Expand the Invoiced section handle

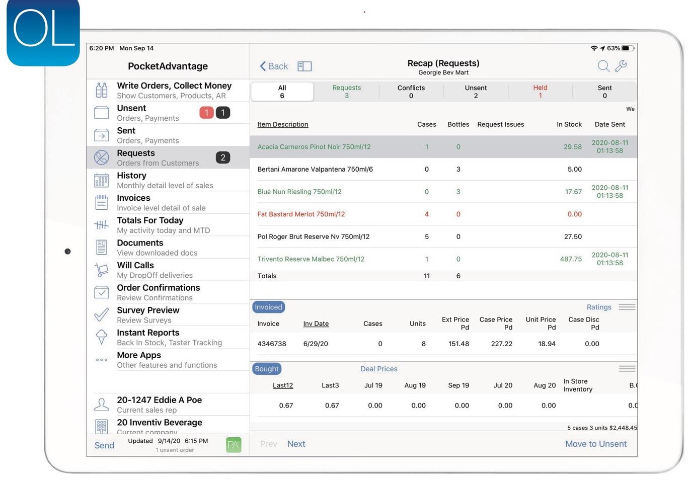coord(627,307)
